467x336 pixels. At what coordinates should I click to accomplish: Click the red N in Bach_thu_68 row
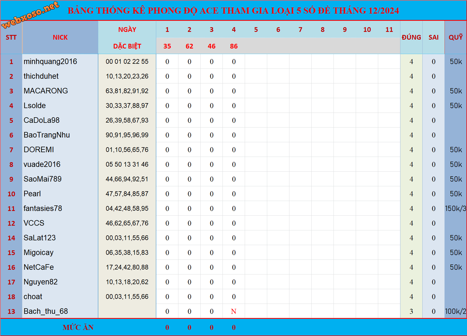pos(234,311)
